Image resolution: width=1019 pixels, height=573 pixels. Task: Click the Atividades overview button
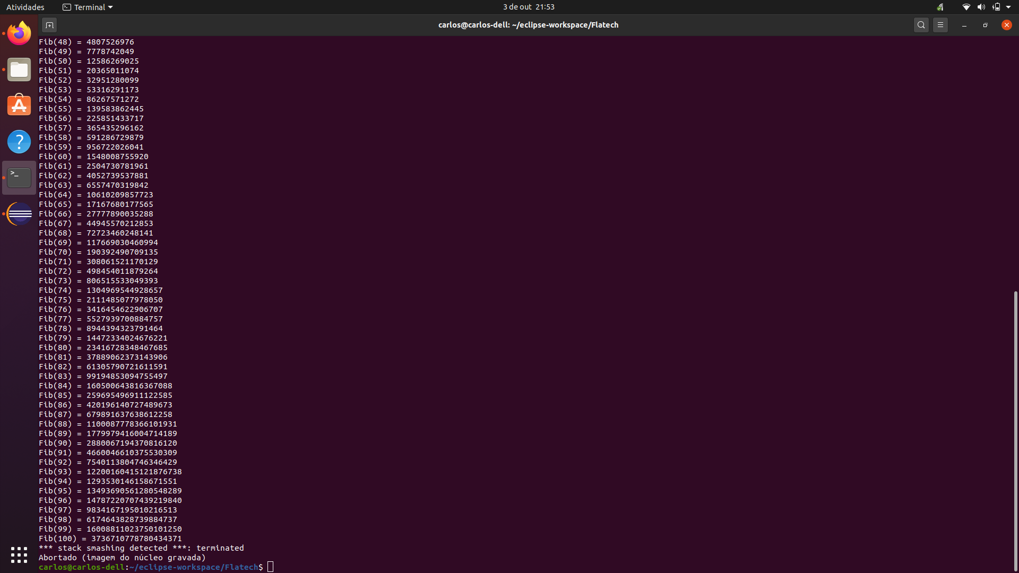point(25,7)
